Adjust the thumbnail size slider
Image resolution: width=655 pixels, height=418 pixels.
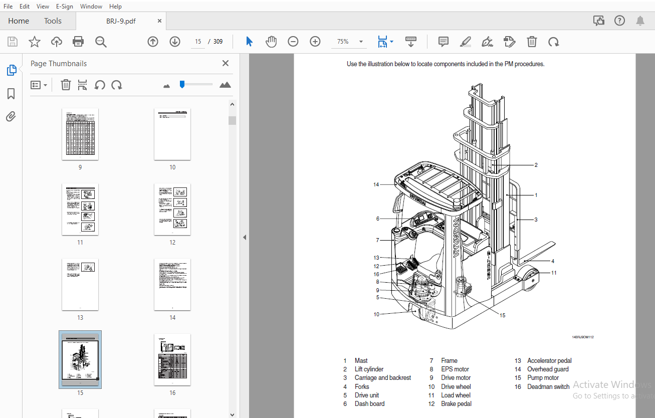(x=182, y=84)
